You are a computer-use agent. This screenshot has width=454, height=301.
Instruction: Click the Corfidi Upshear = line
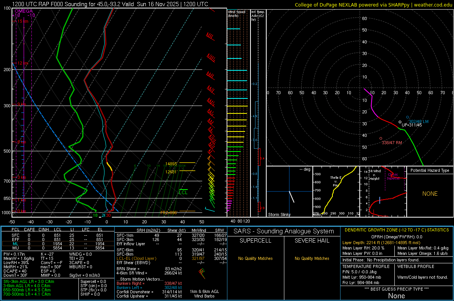tap(149, 296)
